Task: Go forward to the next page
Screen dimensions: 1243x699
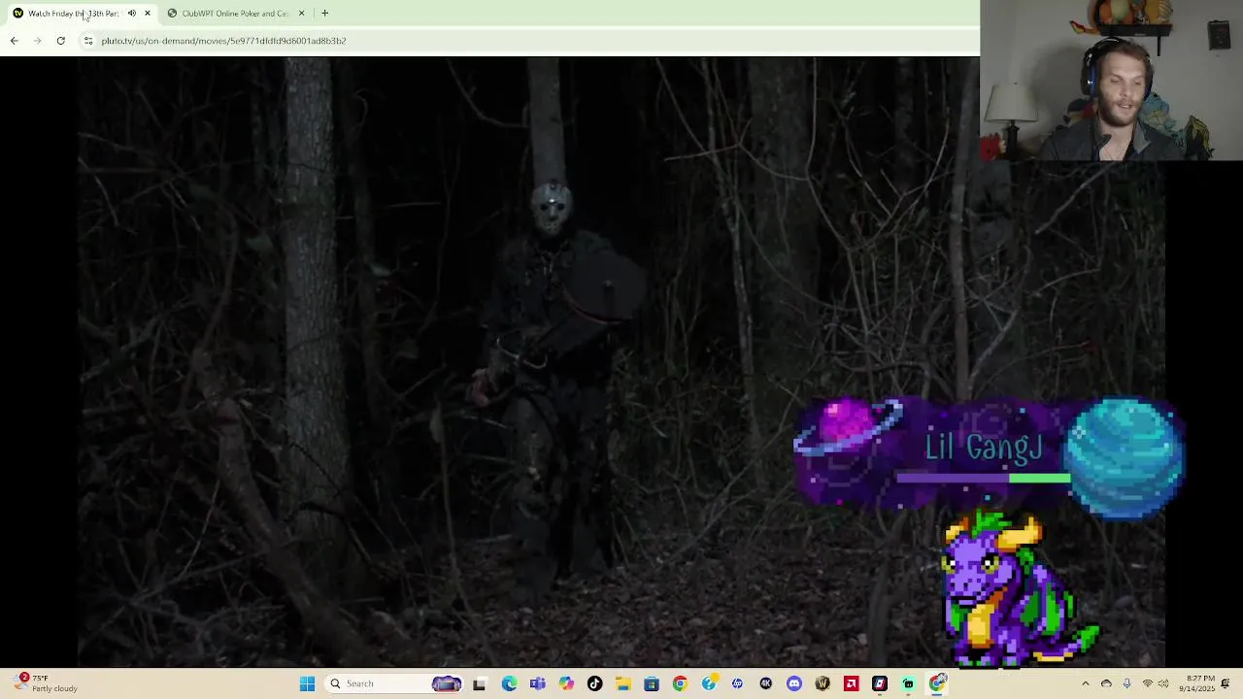Action: tap(37, 41)
